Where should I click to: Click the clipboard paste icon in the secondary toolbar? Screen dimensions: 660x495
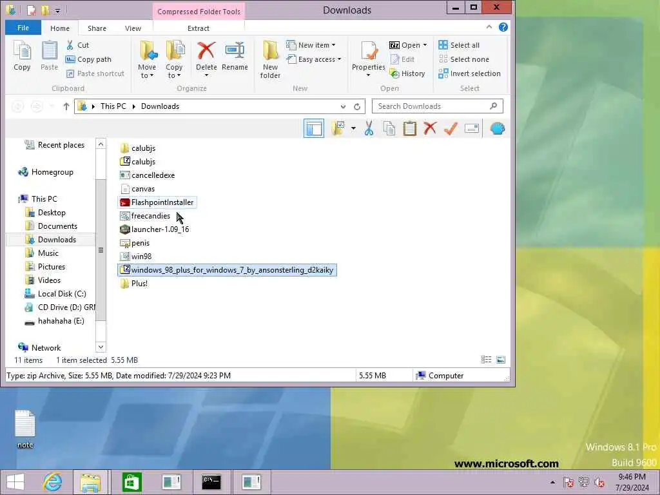pyautogui.click(x=409, y=128)
